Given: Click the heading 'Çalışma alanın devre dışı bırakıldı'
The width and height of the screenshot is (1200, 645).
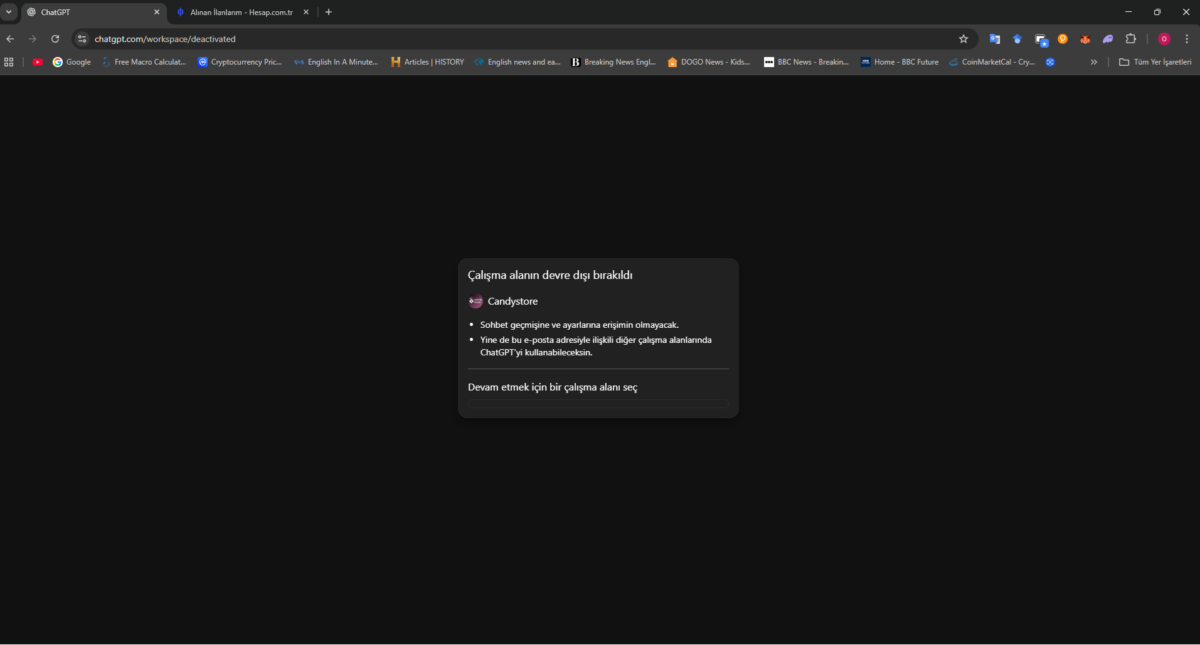Looking at the screenshot, I should pos(550,275).
